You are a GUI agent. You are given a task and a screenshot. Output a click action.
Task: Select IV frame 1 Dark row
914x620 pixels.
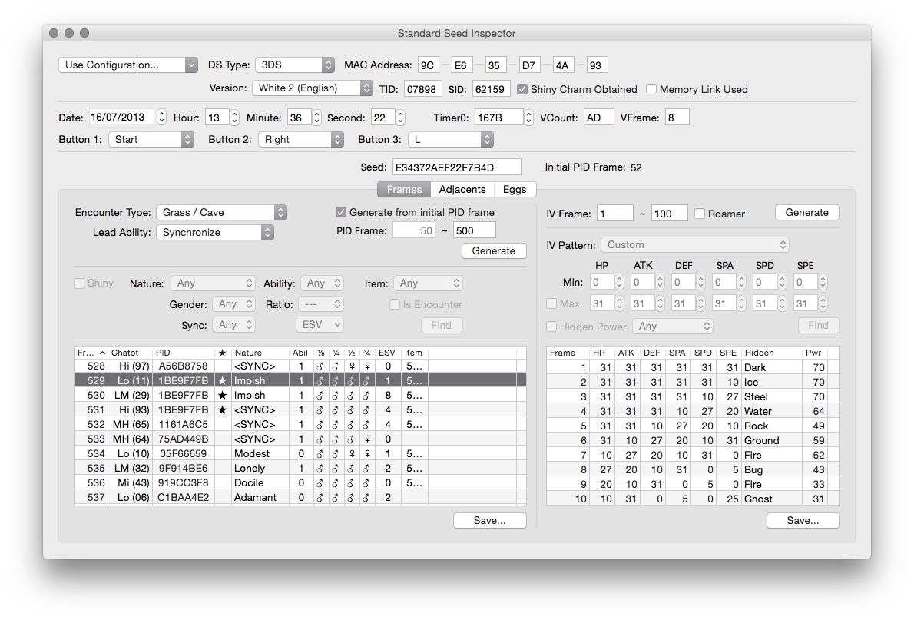pos(693,367)
